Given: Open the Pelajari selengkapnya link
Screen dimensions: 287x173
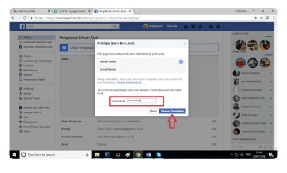Looking at the screenshot, I should (129, 83).
